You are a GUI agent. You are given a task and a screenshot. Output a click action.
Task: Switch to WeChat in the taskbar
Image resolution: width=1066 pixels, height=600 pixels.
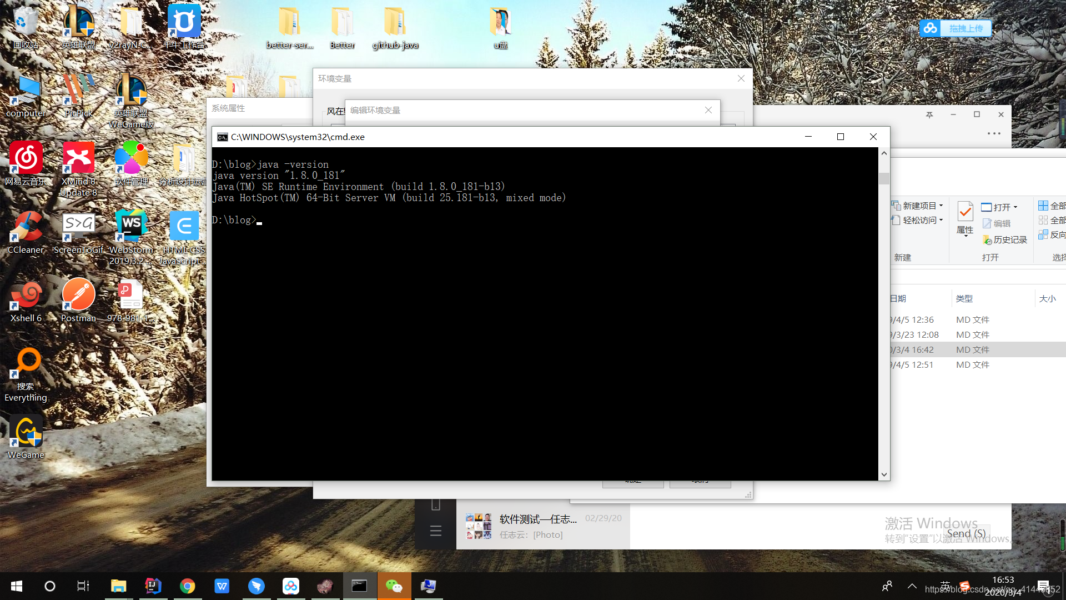tap(394, 586)
